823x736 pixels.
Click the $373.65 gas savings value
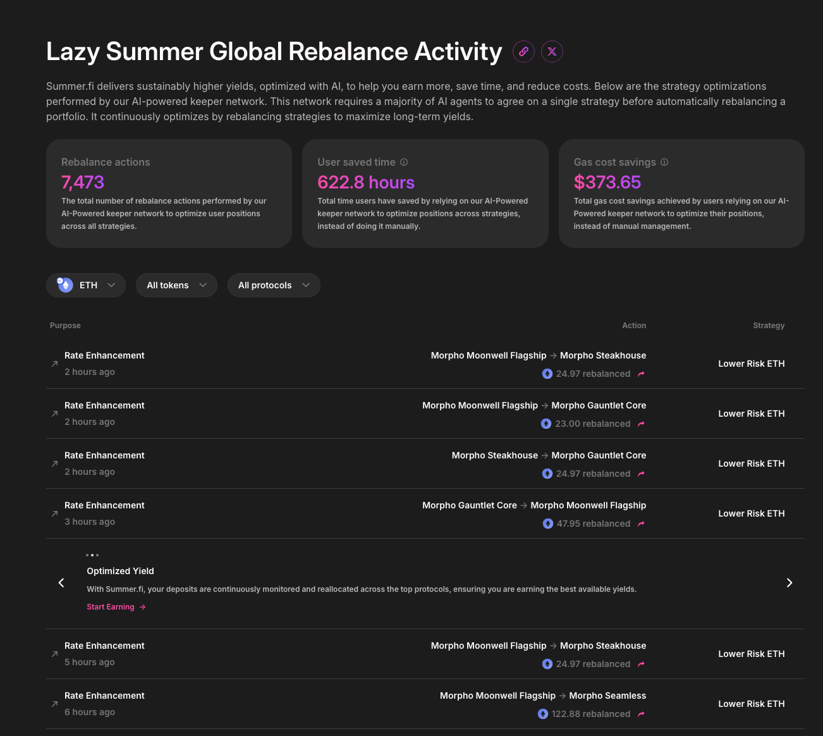tap(607, 182)
